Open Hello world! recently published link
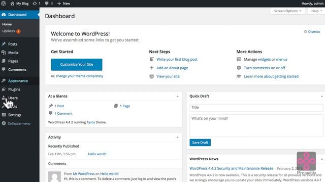This screenshot has height=182, width=325. 97,154
